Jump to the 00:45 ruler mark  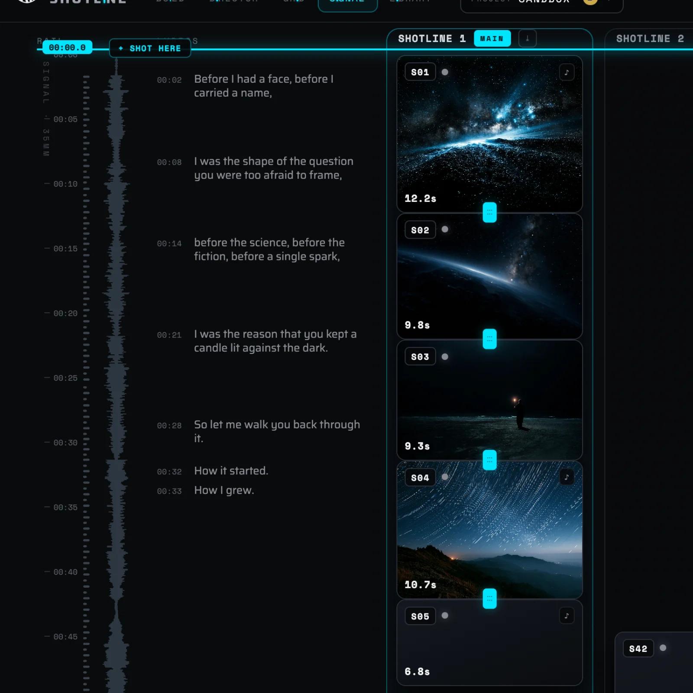(65, 637)
